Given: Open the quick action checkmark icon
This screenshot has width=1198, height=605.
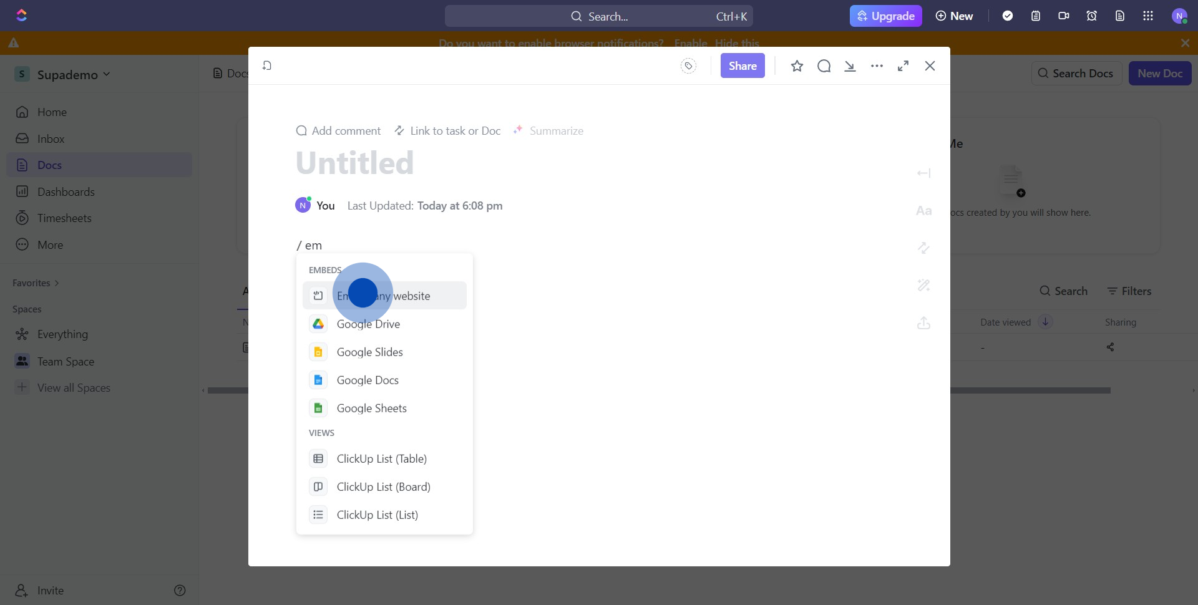Looking at the screenshot, I should [1008, 16].
